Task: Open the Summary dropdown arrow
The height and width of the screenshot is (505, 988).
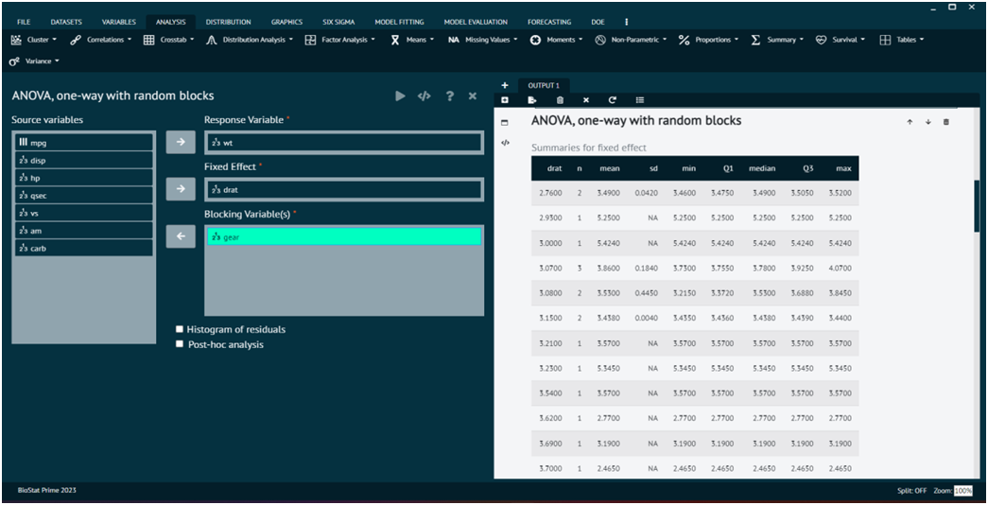Action: 802,40
